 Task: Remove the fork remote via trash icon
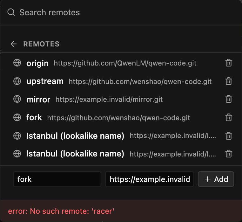229,117
